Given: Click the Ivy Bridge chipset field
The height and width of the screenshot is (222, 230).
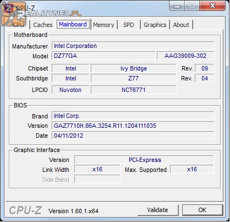Looking at the screenshot, I should (134, 68).
